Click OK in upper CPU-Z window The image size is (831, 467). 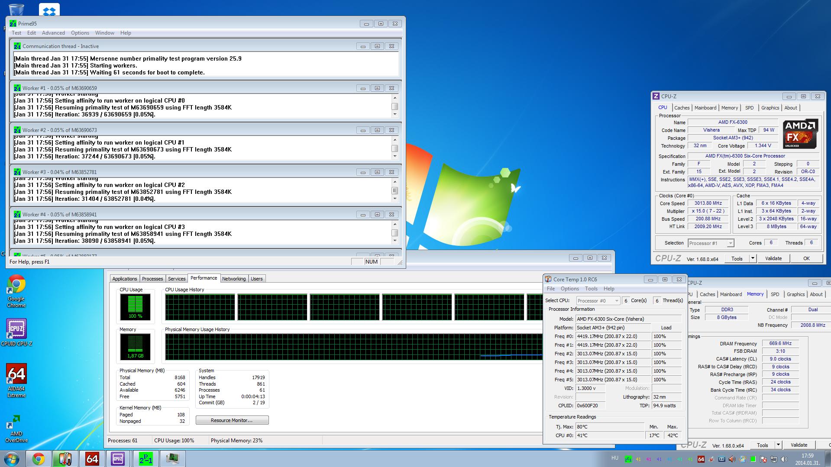[806, 258]
